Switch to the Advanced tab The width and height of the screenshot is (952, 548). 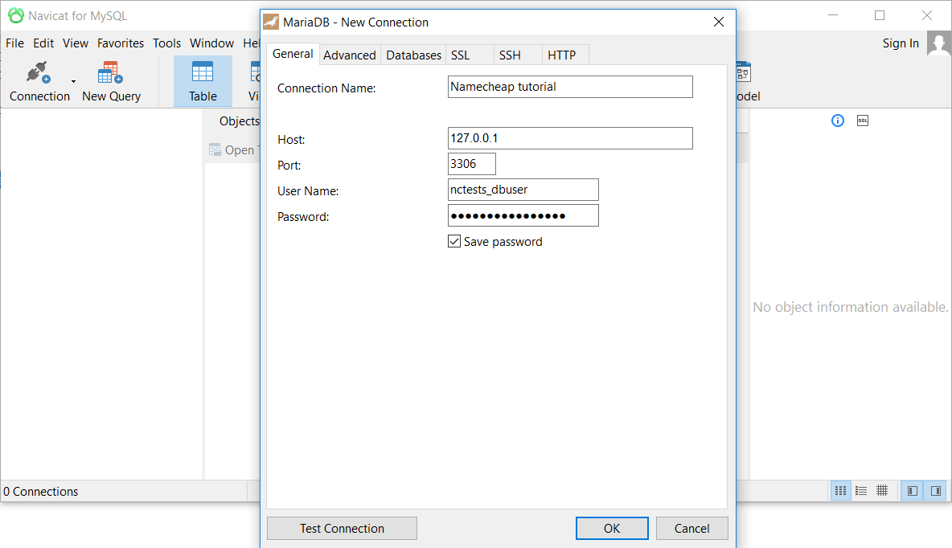pos(350,55)
